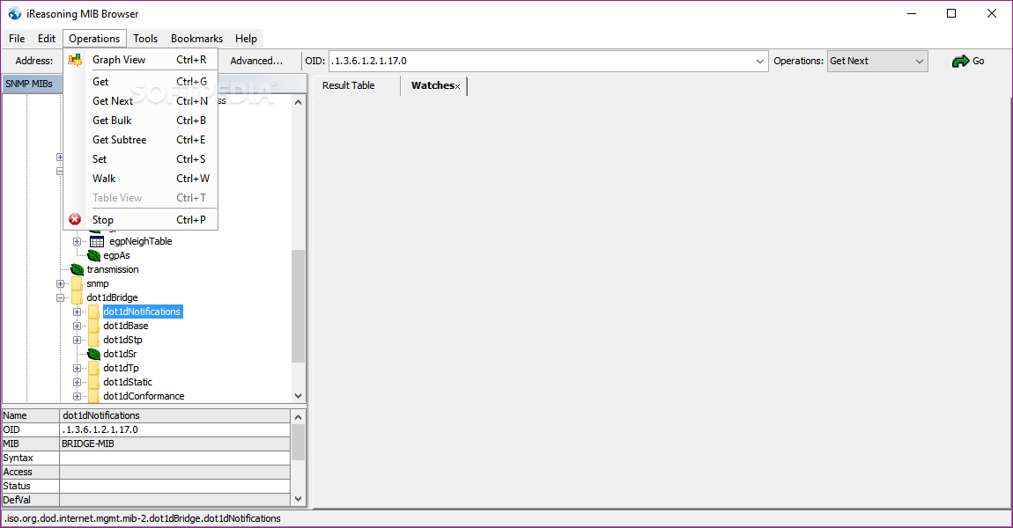Click the dot1dNotifications folder icon
This screenshot has width=1013, height=528.
click(94, 312)
